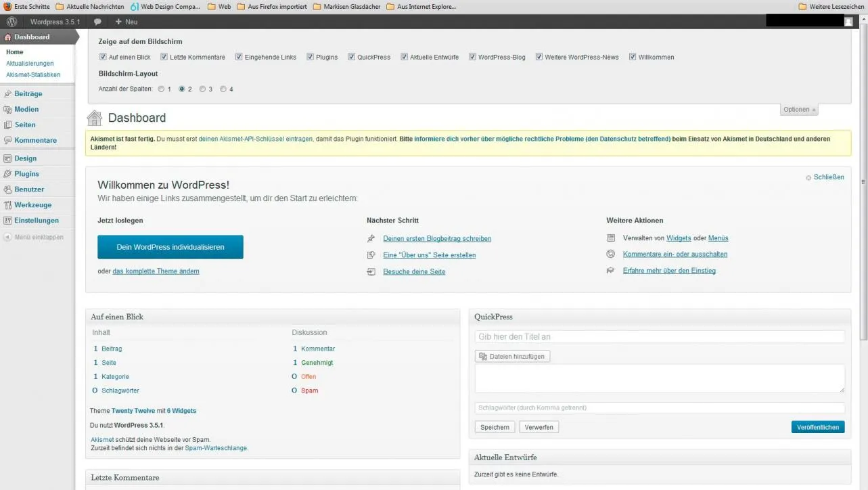Collapse the Optionen screen options tab
Image resolution: width=868 pixels, height=490 pixels.
coord(799,110)
